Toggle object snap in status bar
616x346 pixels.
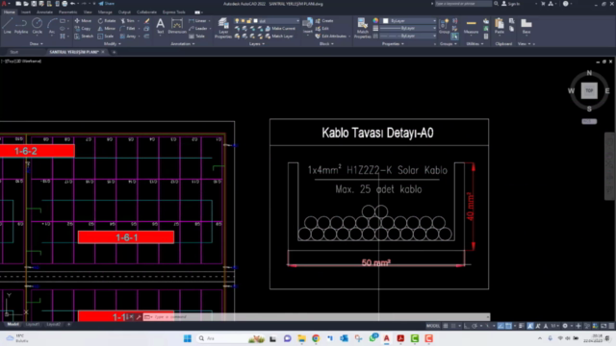tap(508, 326)
